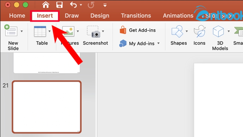Expand the Undo history dropdown arrow
This screenshot has width=243, height=137.
81,5
